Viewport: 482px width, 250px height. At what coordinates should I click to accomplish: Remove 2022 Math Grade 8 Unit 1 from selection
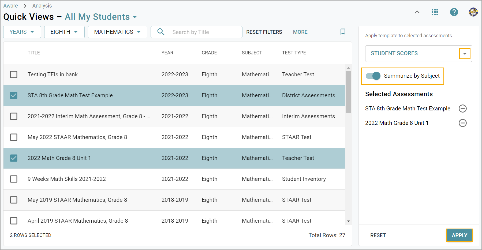[x=462, y=123]
